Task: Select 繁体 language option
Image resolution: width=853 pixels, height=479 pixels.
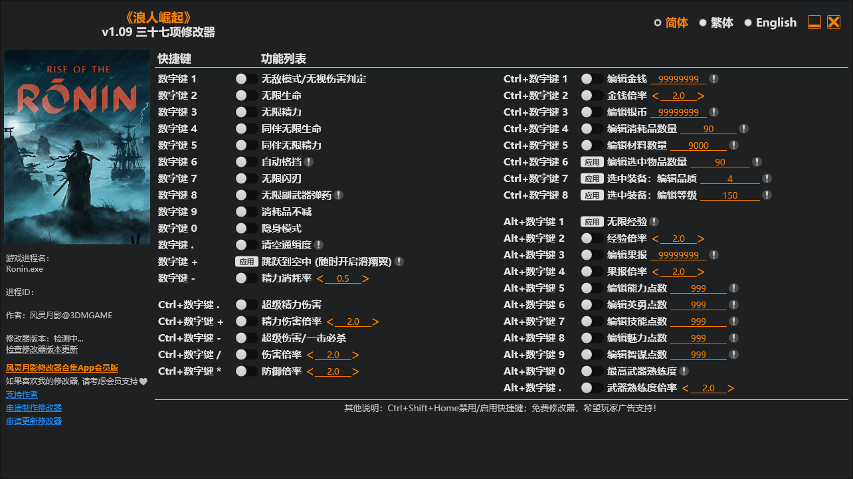Action: click(716, 23)
